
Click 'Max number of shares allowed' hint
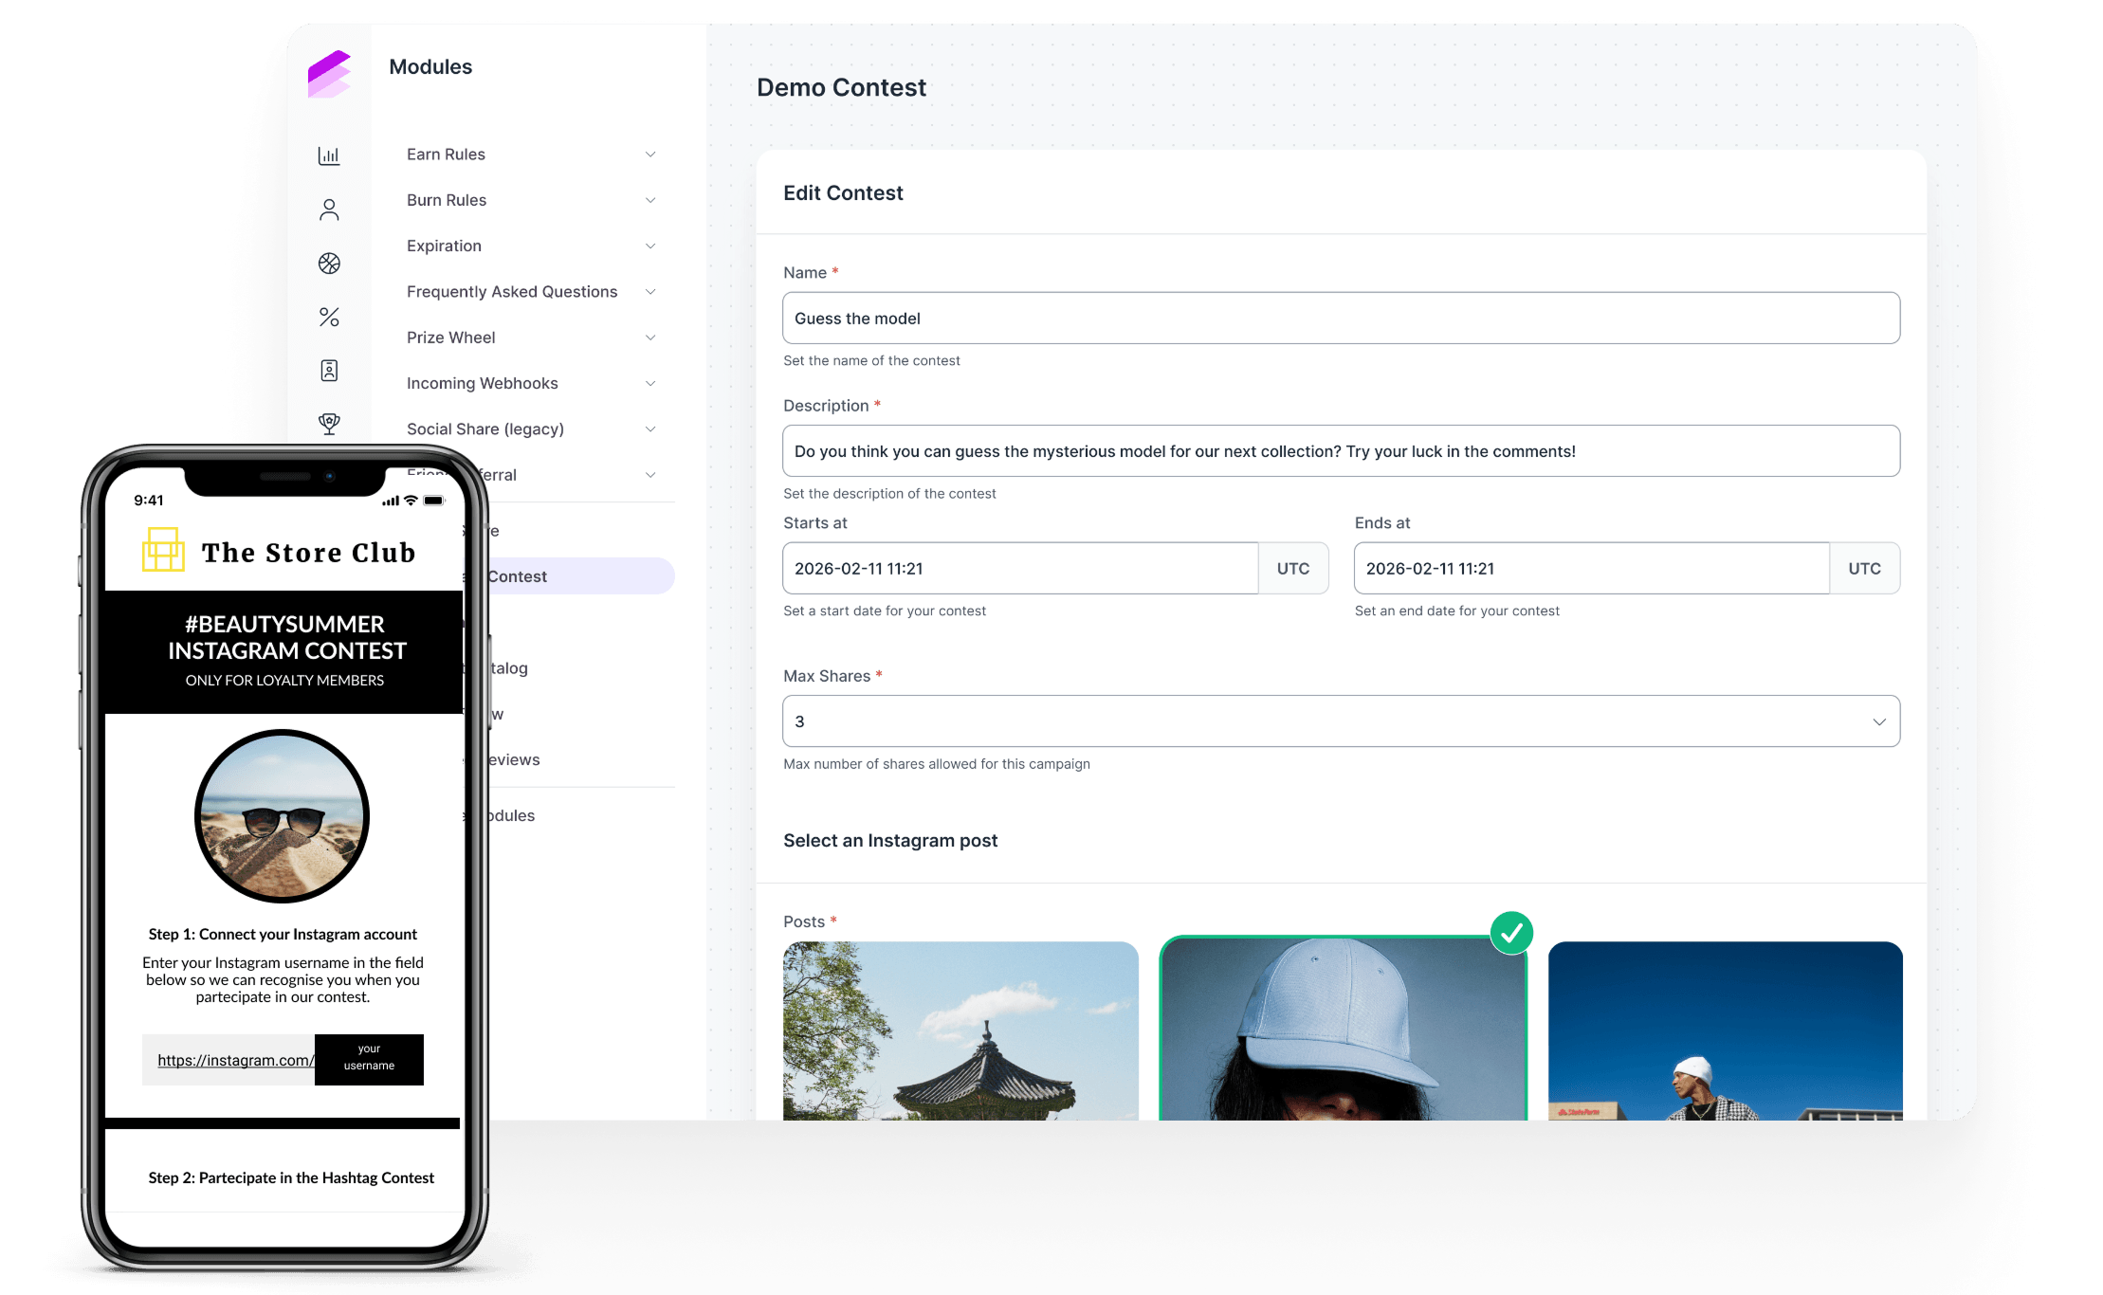pyautogui.click(x=937, y=764)
